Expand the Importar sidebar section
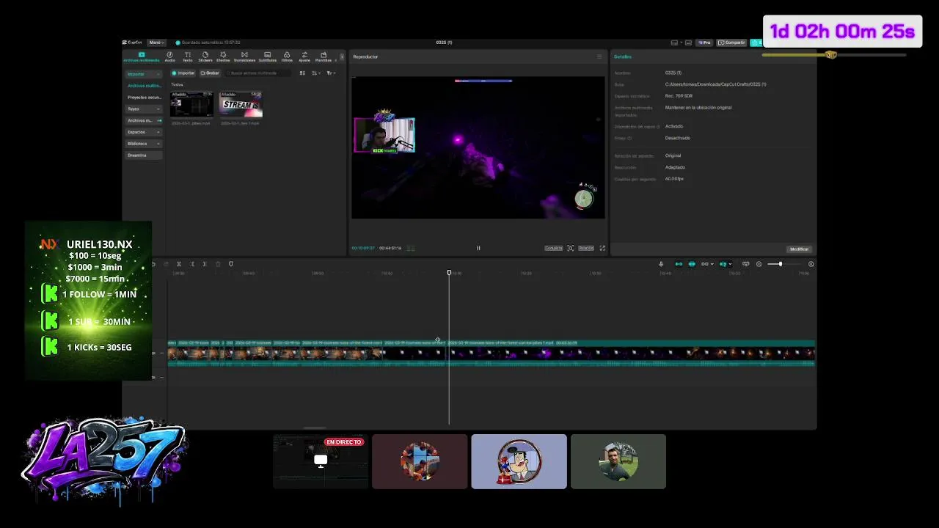Screen dimensions: 939x528 (x=144, y=74)
